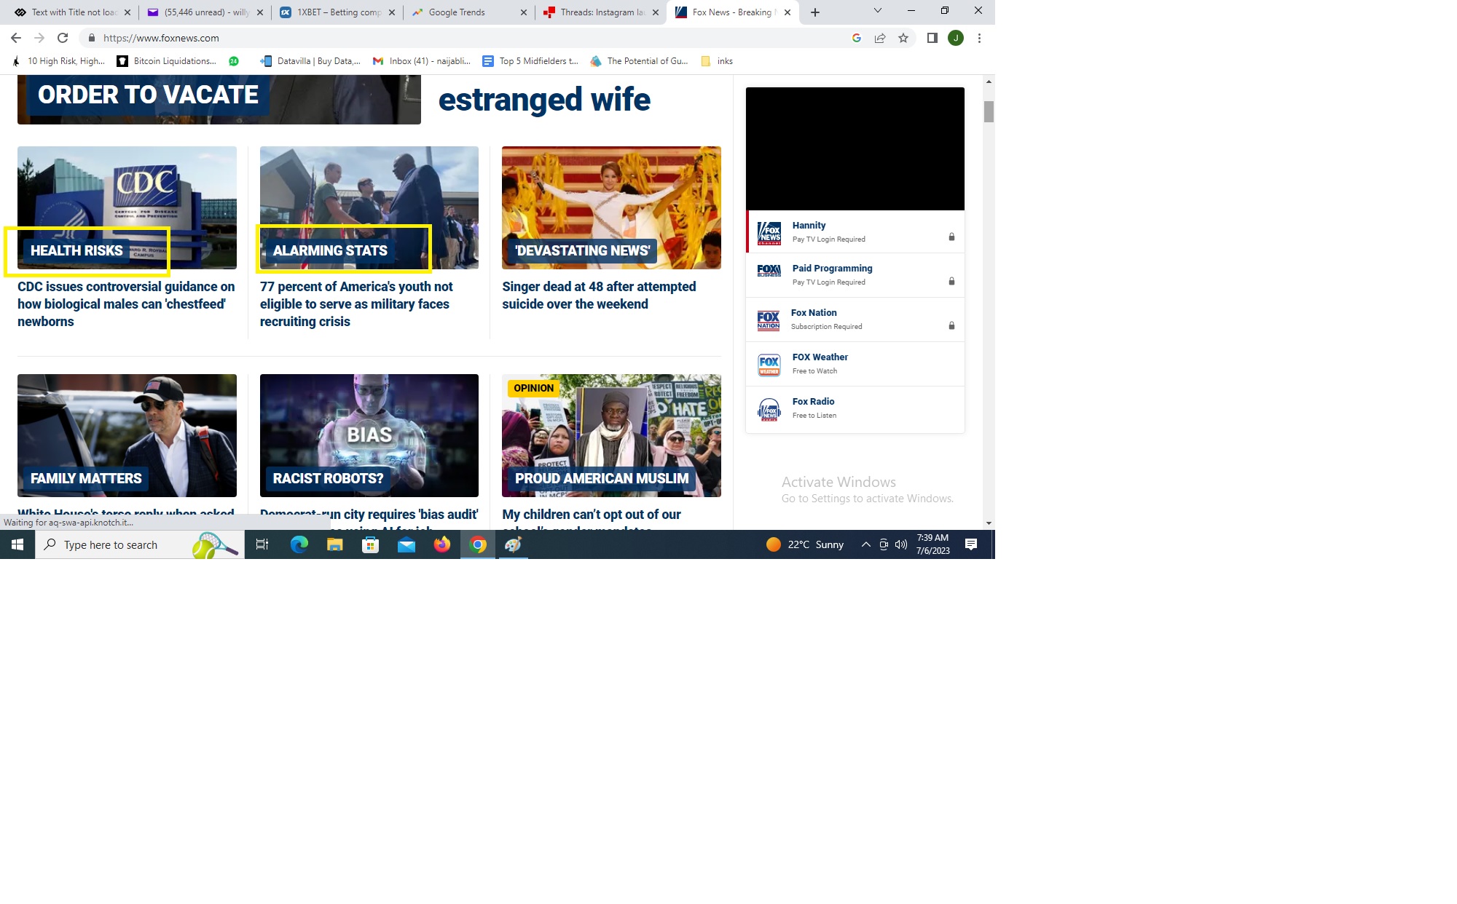The image size is (1457, 904).
Task: Bookmark this page with the star icon
Action: (x=903, y=38)
